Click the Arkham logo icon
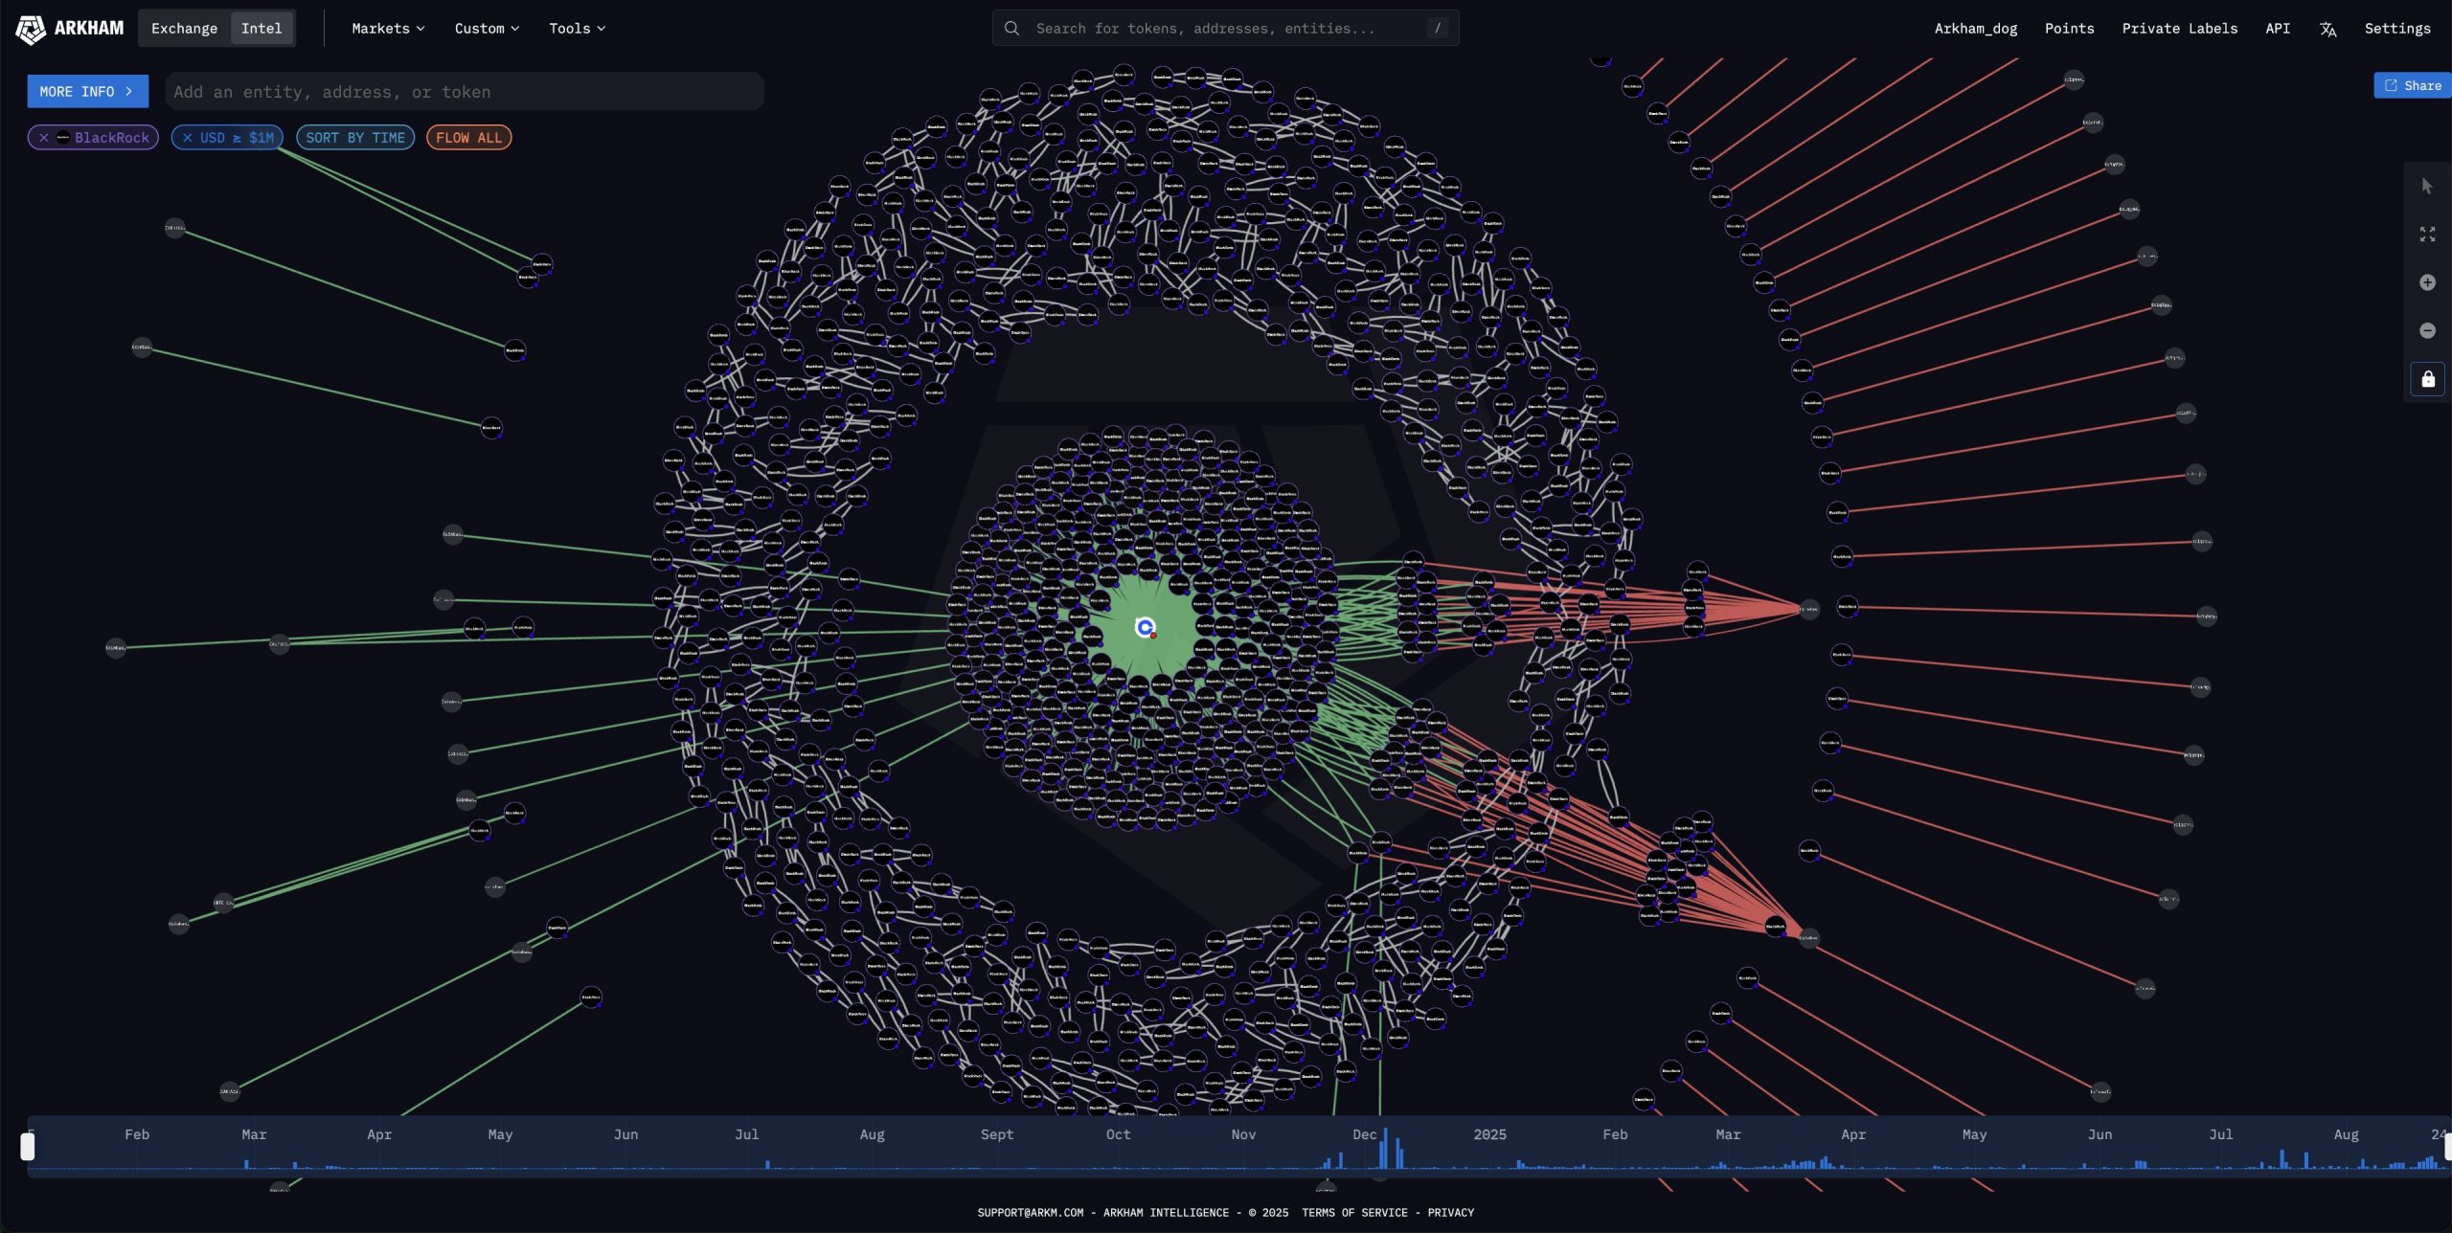This screenshot has height=1233, width=2452. (x=31, y=29)
